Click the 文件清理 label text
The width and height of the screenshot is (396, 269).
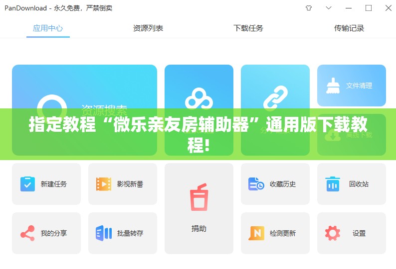click(359, 86)
